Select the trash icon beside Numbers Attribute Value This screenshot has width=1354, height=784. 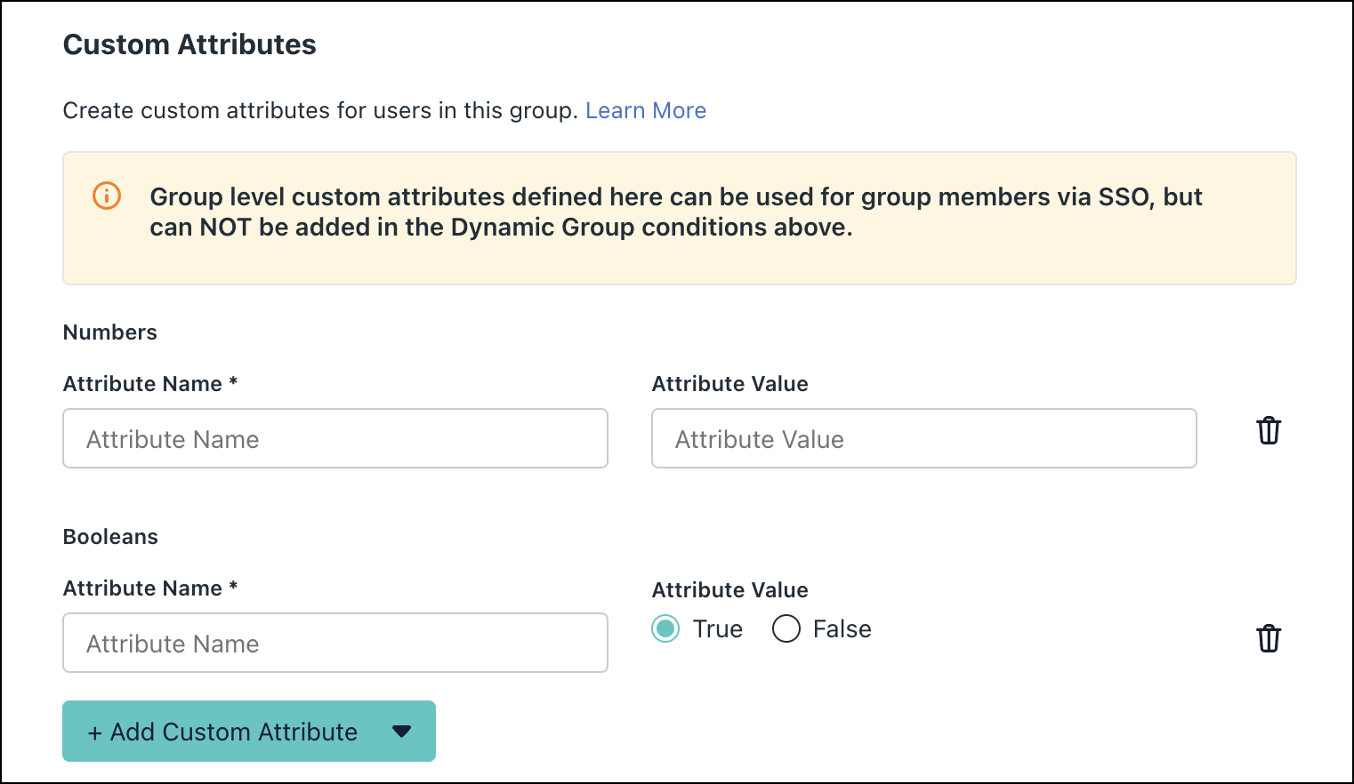point(1269,430)
